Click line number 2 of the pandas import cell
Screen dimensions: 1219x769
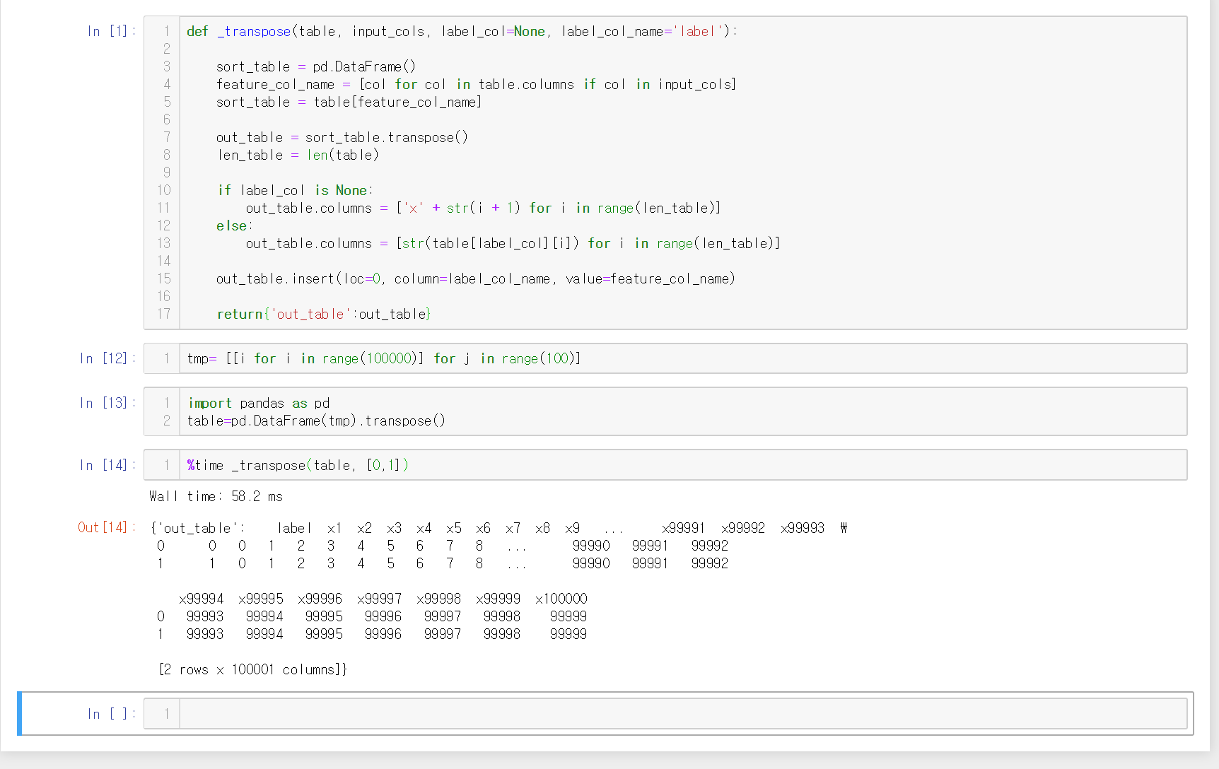[x=167, y=421]
